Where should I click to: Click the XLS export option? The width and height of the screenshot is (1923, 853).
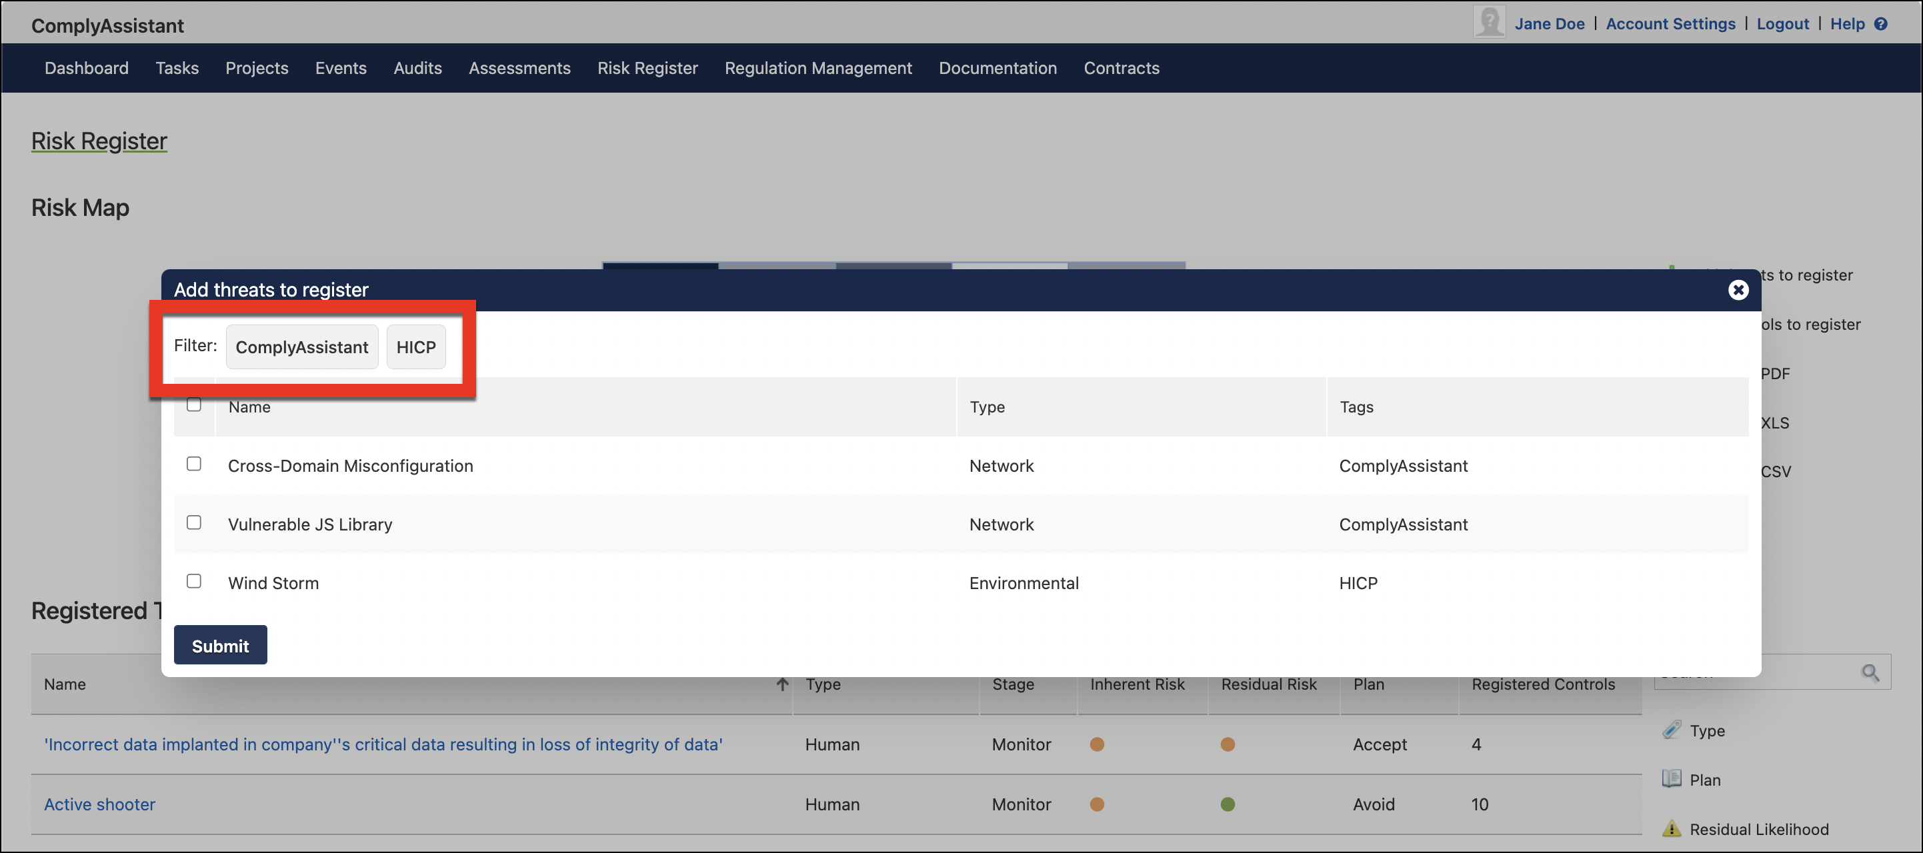[x=1775, y=423]
